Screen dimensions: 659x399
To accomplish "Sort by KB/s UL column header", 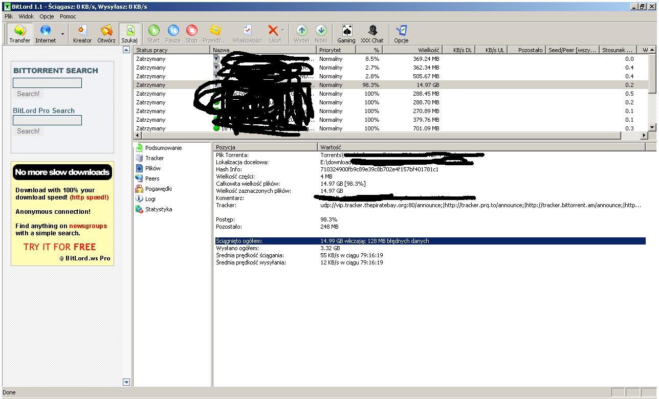I will click(x=491, y=50).
